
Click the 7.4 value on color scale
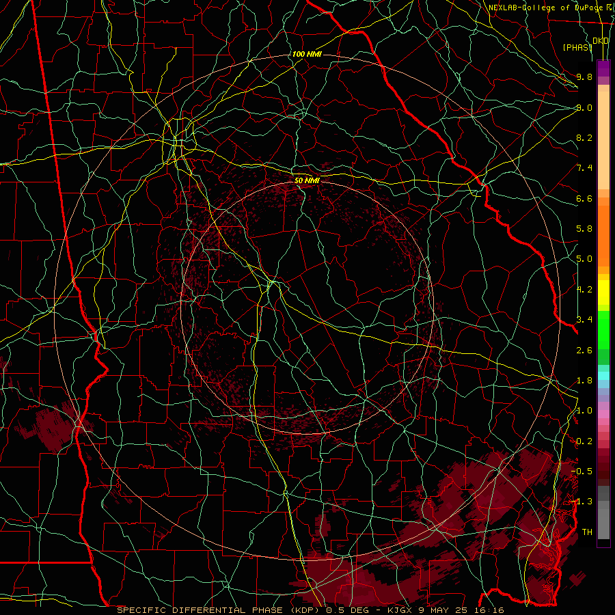tap(584, 168)
